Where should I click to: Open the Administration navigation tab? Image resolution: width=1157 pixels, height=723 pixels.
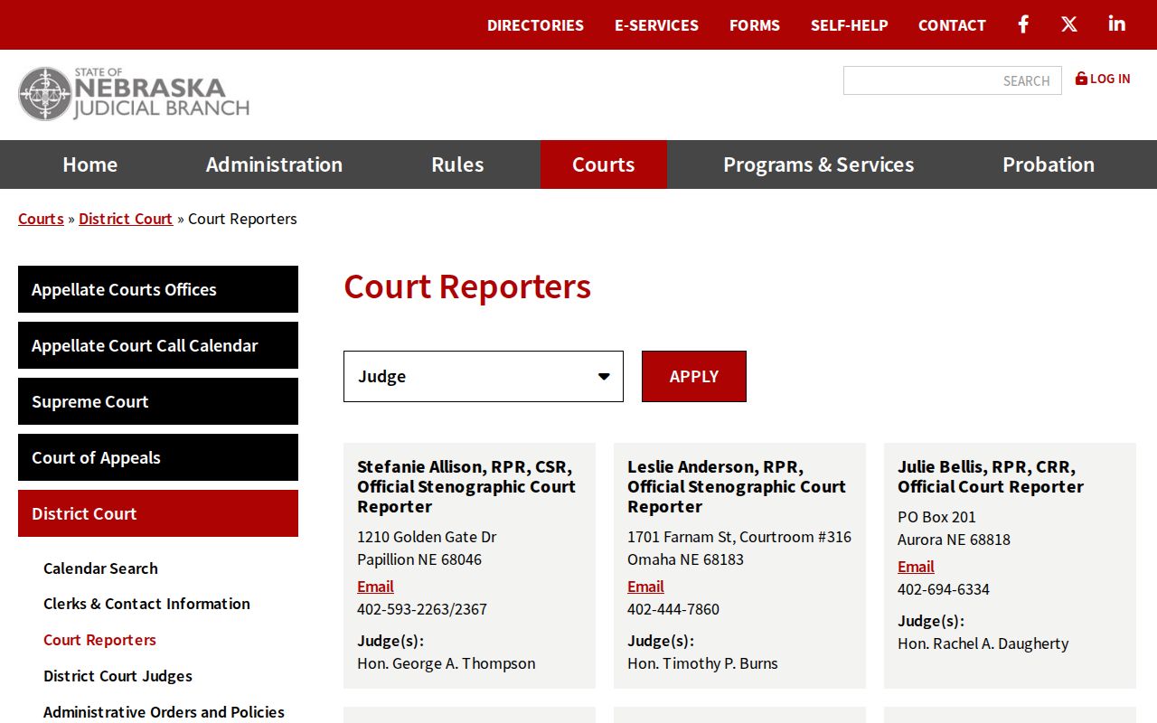click(274, 164)
